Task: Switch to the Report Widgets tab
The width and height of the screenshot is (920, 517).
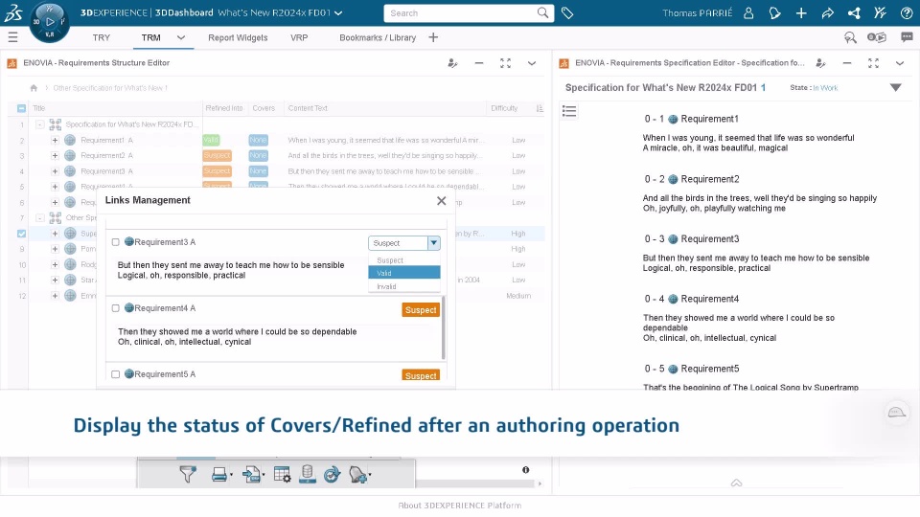Action: [238, 37]
